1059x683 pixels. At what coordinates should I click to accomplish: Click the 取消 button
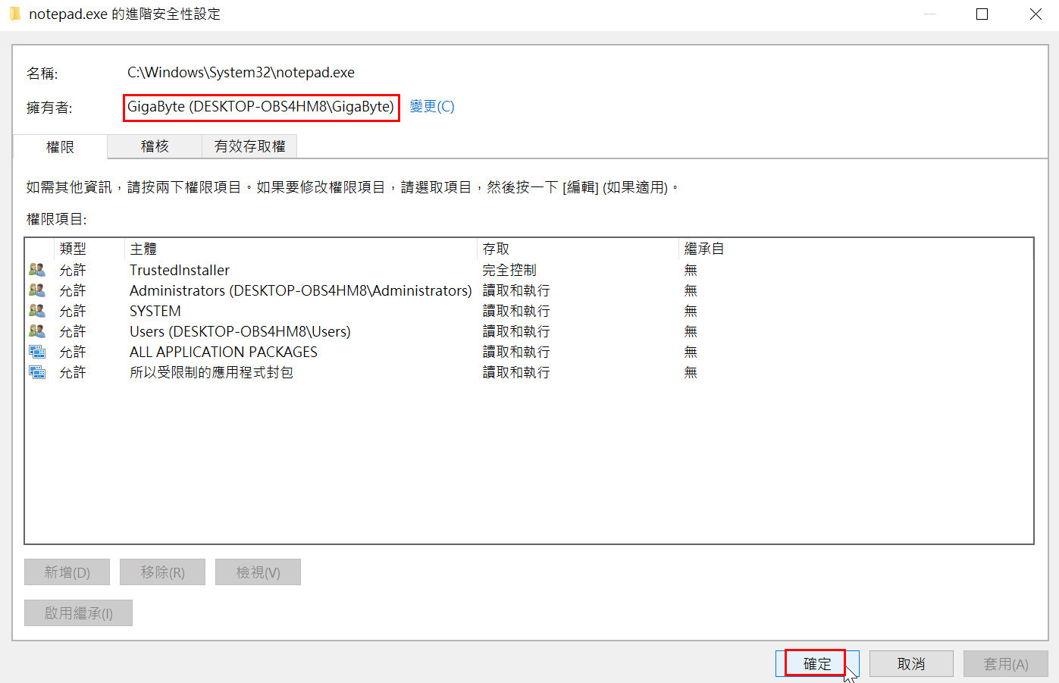[910, 664]
